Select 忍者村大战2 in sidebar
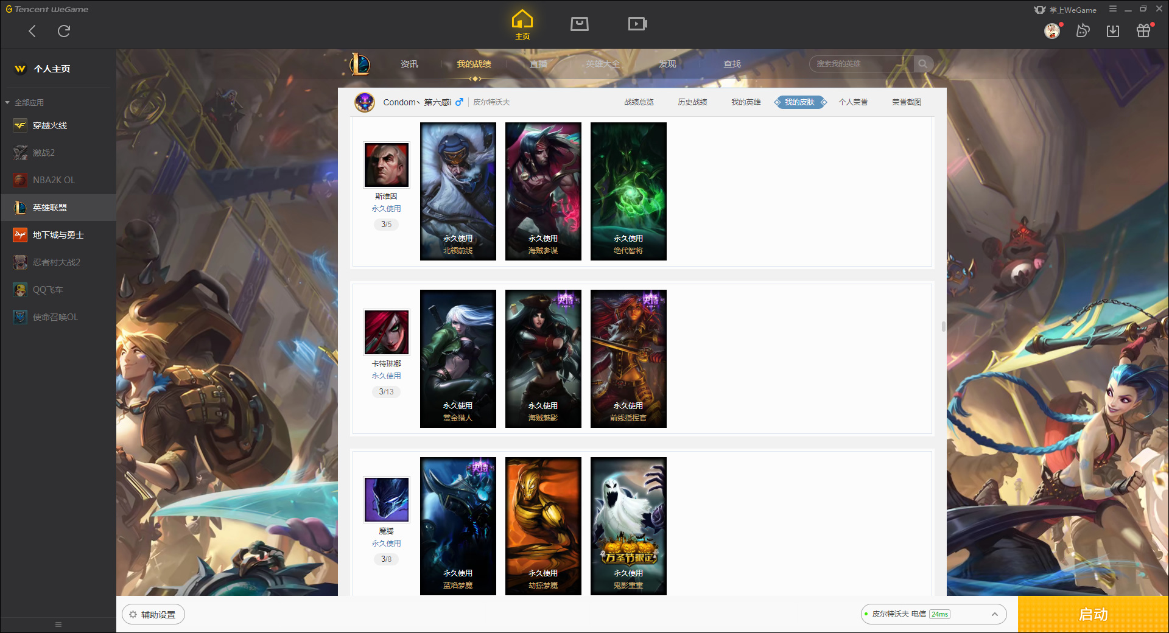This screenshot has width=1169, height=633. click(58, 262)
